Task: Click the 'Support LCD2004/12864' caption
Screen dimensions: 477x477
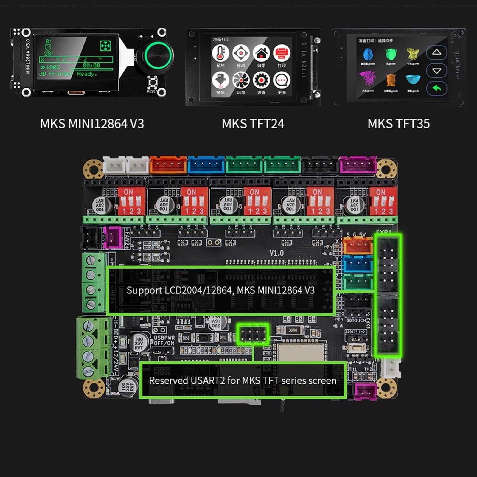Action: [x=220, y=290]
